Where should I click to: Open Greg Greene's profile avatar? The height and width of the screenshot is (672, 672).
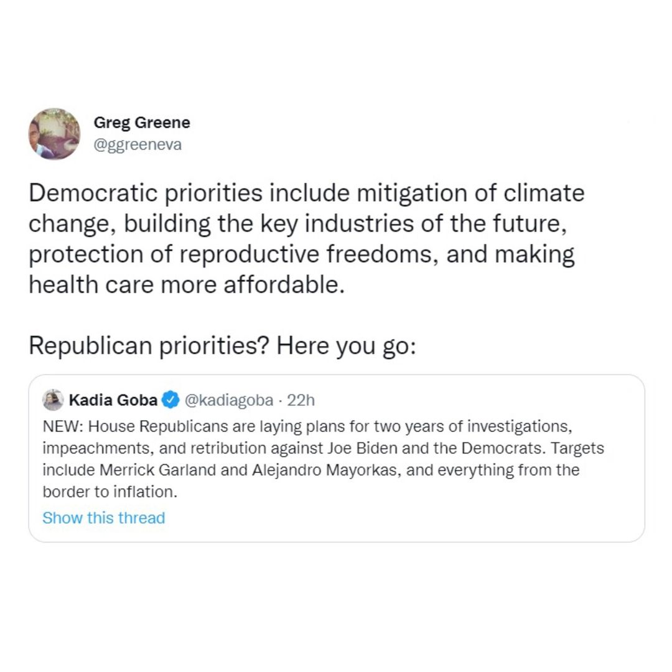point(54,134)
